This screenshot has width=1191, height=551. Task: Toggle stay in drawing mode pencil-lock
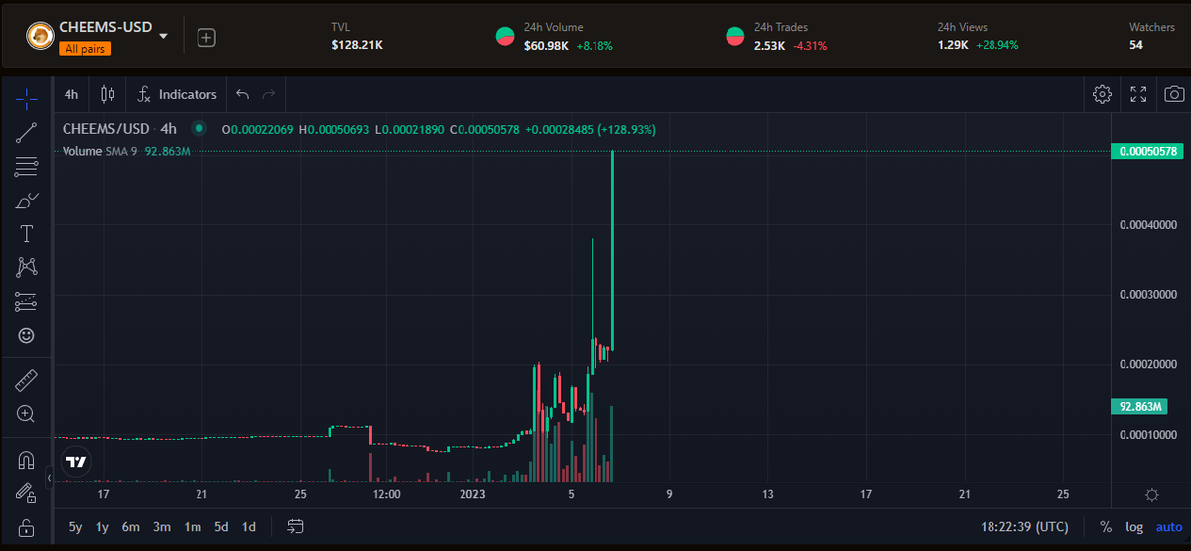pyautogui.click(x=27, y=493)
